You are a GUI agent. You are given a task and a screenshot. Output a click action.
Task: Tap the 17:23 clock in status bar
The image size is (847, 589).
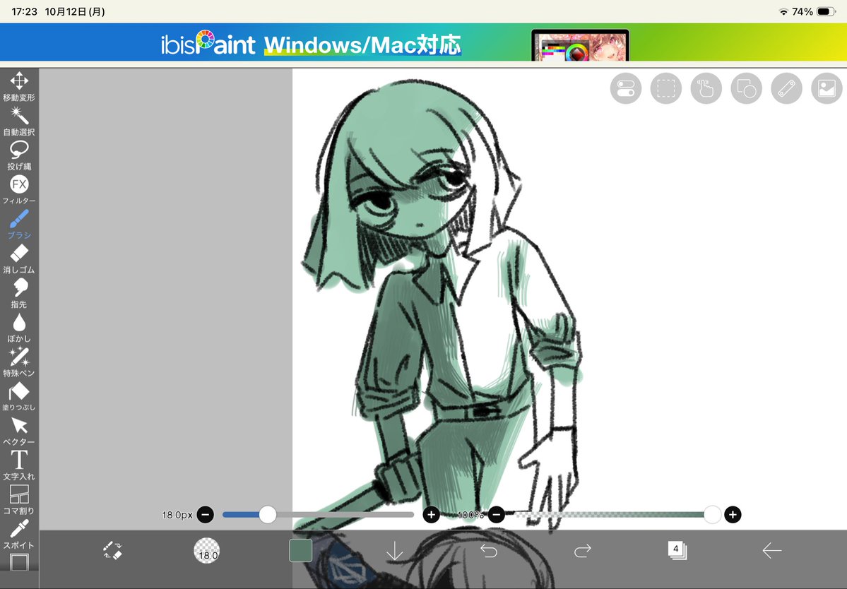tap(24, 11)
